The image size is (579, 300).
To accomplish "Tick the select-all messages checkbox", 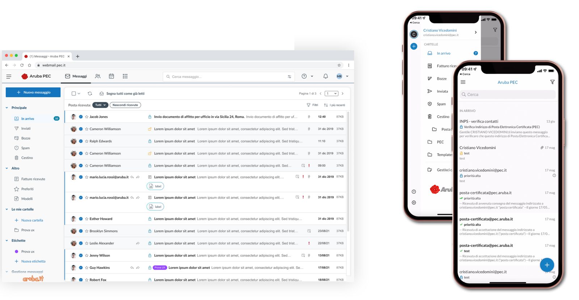I will pyautogui.click(x=74, y=94).
